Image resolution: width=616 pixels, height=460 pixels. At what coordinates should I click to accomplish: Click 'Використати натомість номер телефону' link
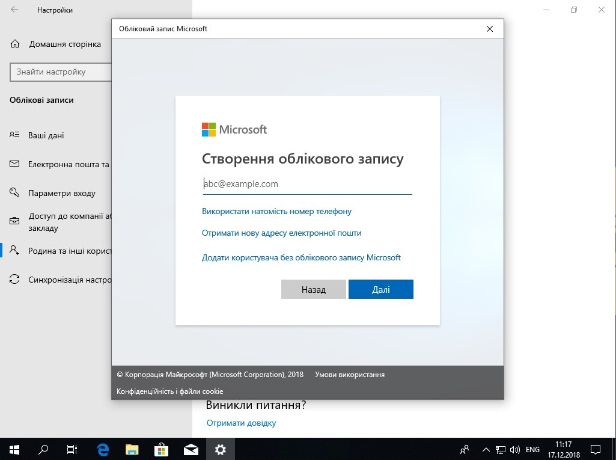point(276,211)
